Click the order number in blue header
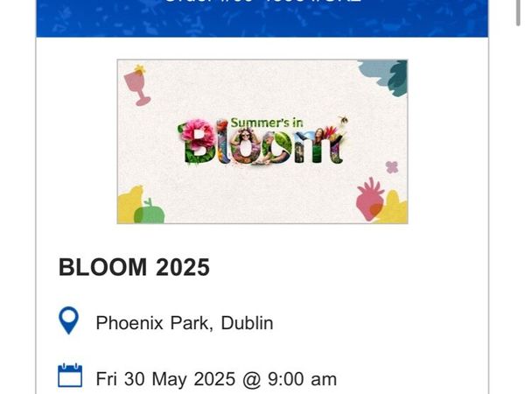 [x=262, y=2]
